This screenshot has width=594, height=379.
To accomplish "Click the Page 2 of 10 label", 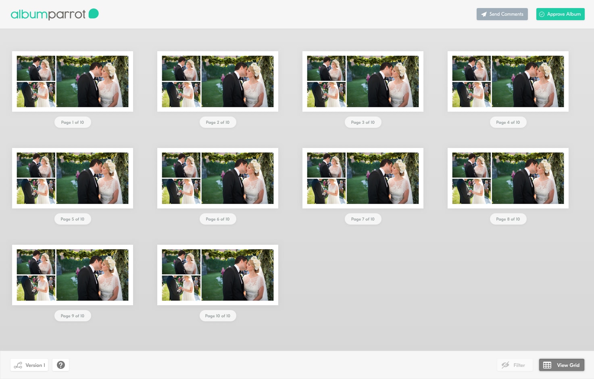I will (218, 122).
